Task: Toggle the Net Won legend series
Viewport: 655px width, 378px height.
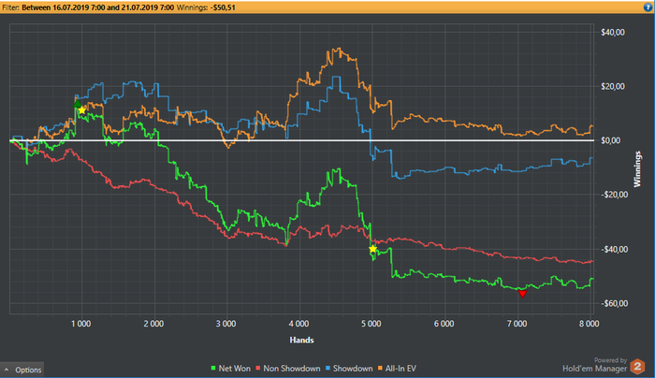Action: coord(230,369)
